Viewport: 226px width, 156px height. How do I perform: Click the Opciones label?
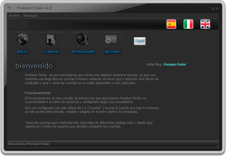(x=111, y=52)
